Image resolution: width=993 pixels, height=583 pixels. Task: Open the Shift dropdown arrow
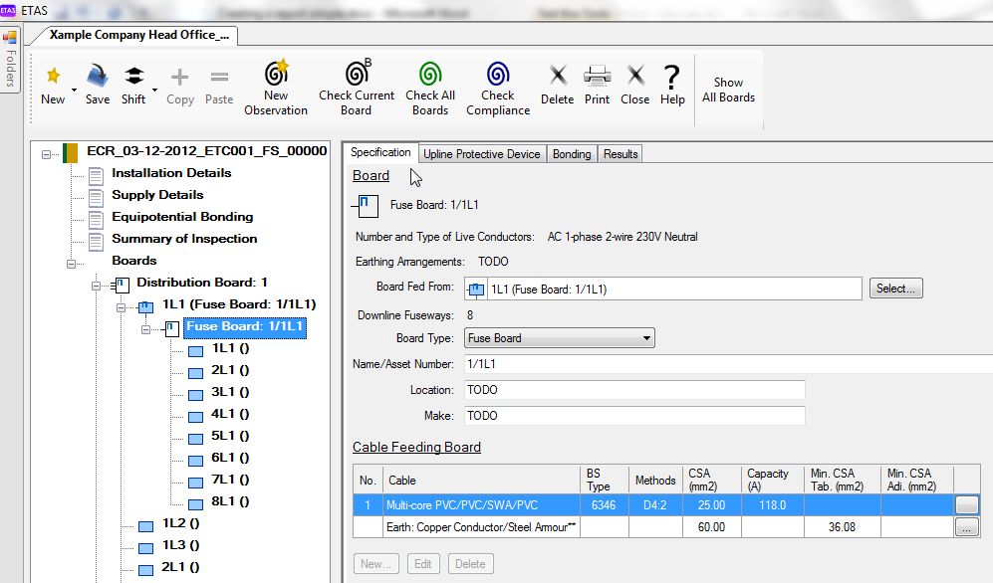click(154, 90)
